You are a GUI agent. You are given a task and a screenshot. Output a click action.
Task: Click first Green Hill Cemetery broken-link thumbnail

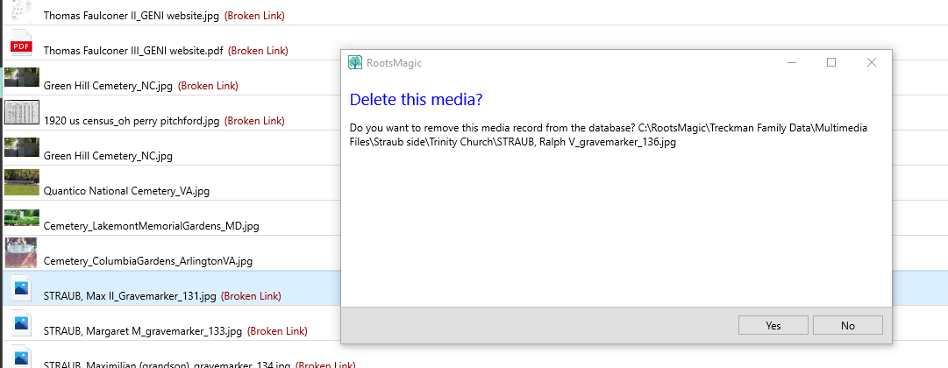21,79
